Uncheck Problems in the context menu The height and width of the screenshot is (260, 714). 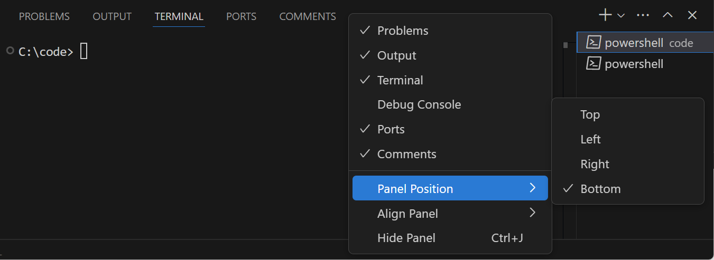pyautogui.click(x=403, y=31)
